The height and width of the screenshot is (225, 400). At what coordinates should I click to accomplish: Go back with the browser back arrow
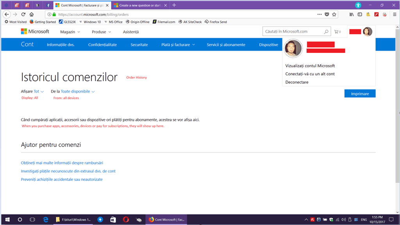coord(7,14)
